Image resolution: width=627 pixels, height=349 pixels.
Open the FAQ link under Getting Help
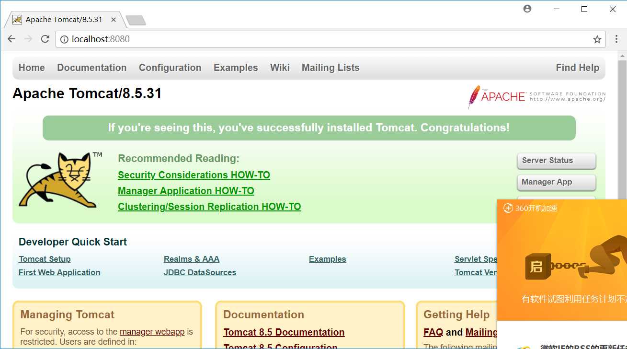pos(433,332)
